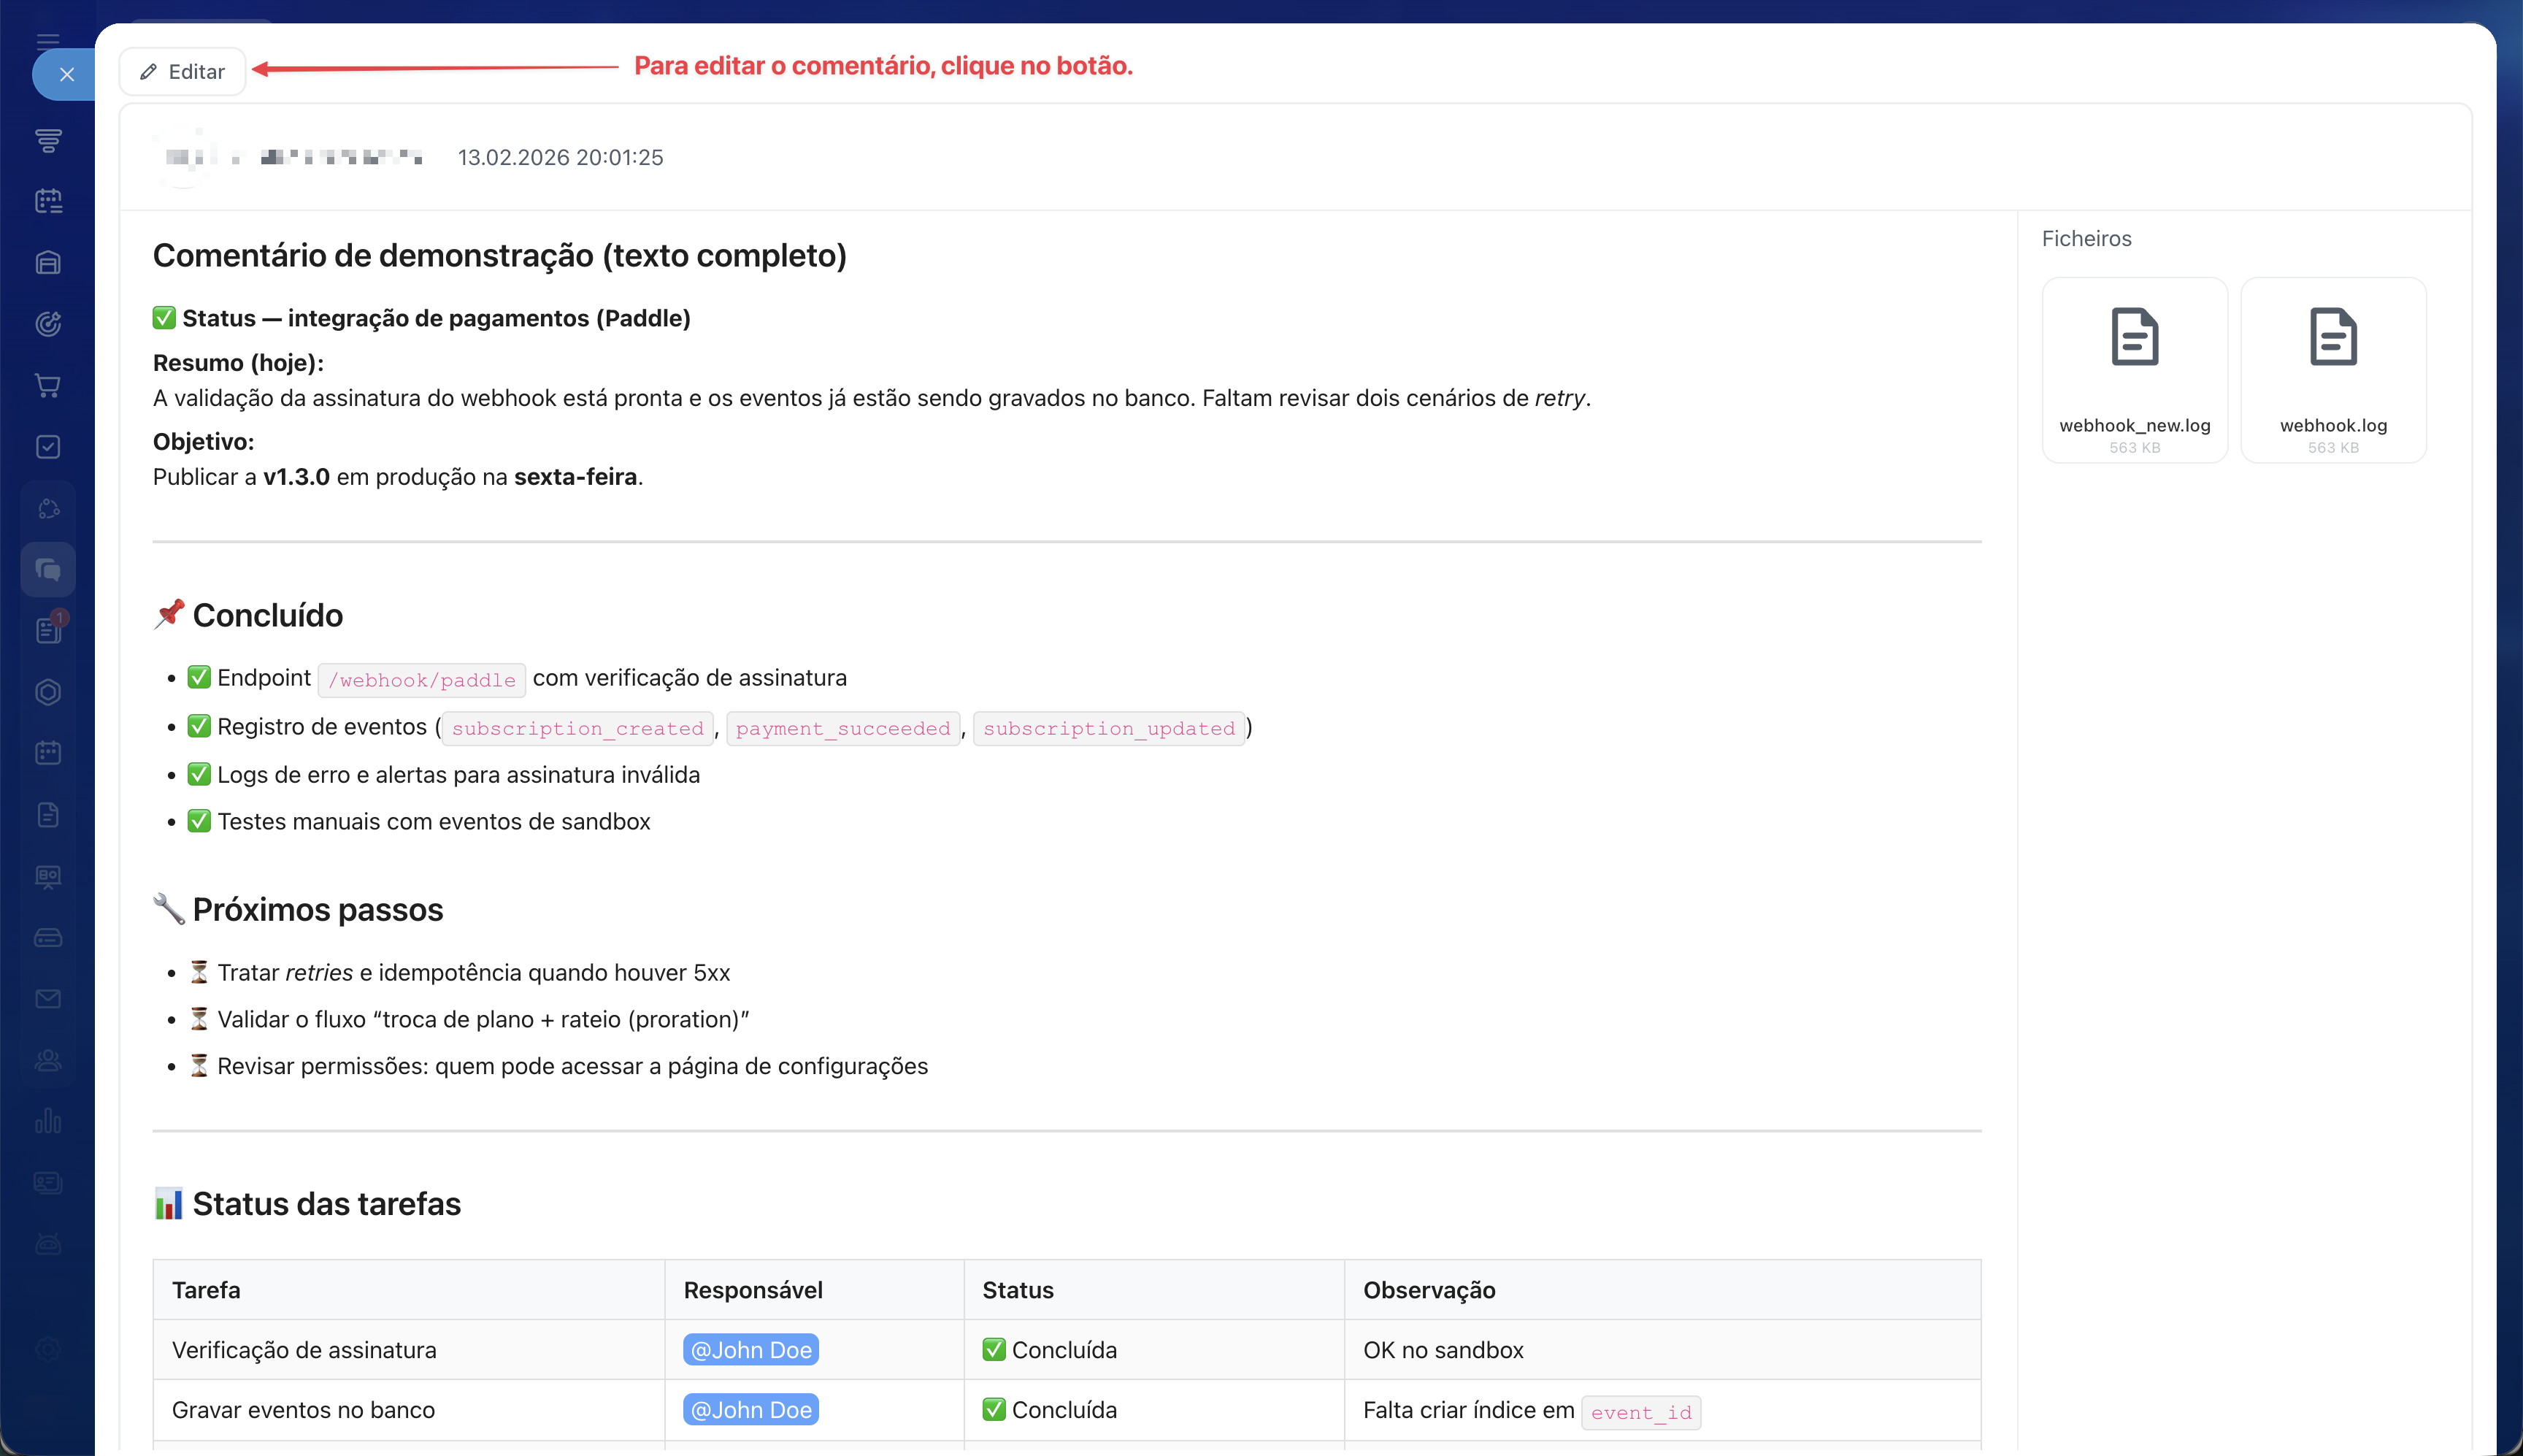Open the warehouse sidebar icon
Viewport: 2523px width, 1456px height.
(x=48, y=263)
